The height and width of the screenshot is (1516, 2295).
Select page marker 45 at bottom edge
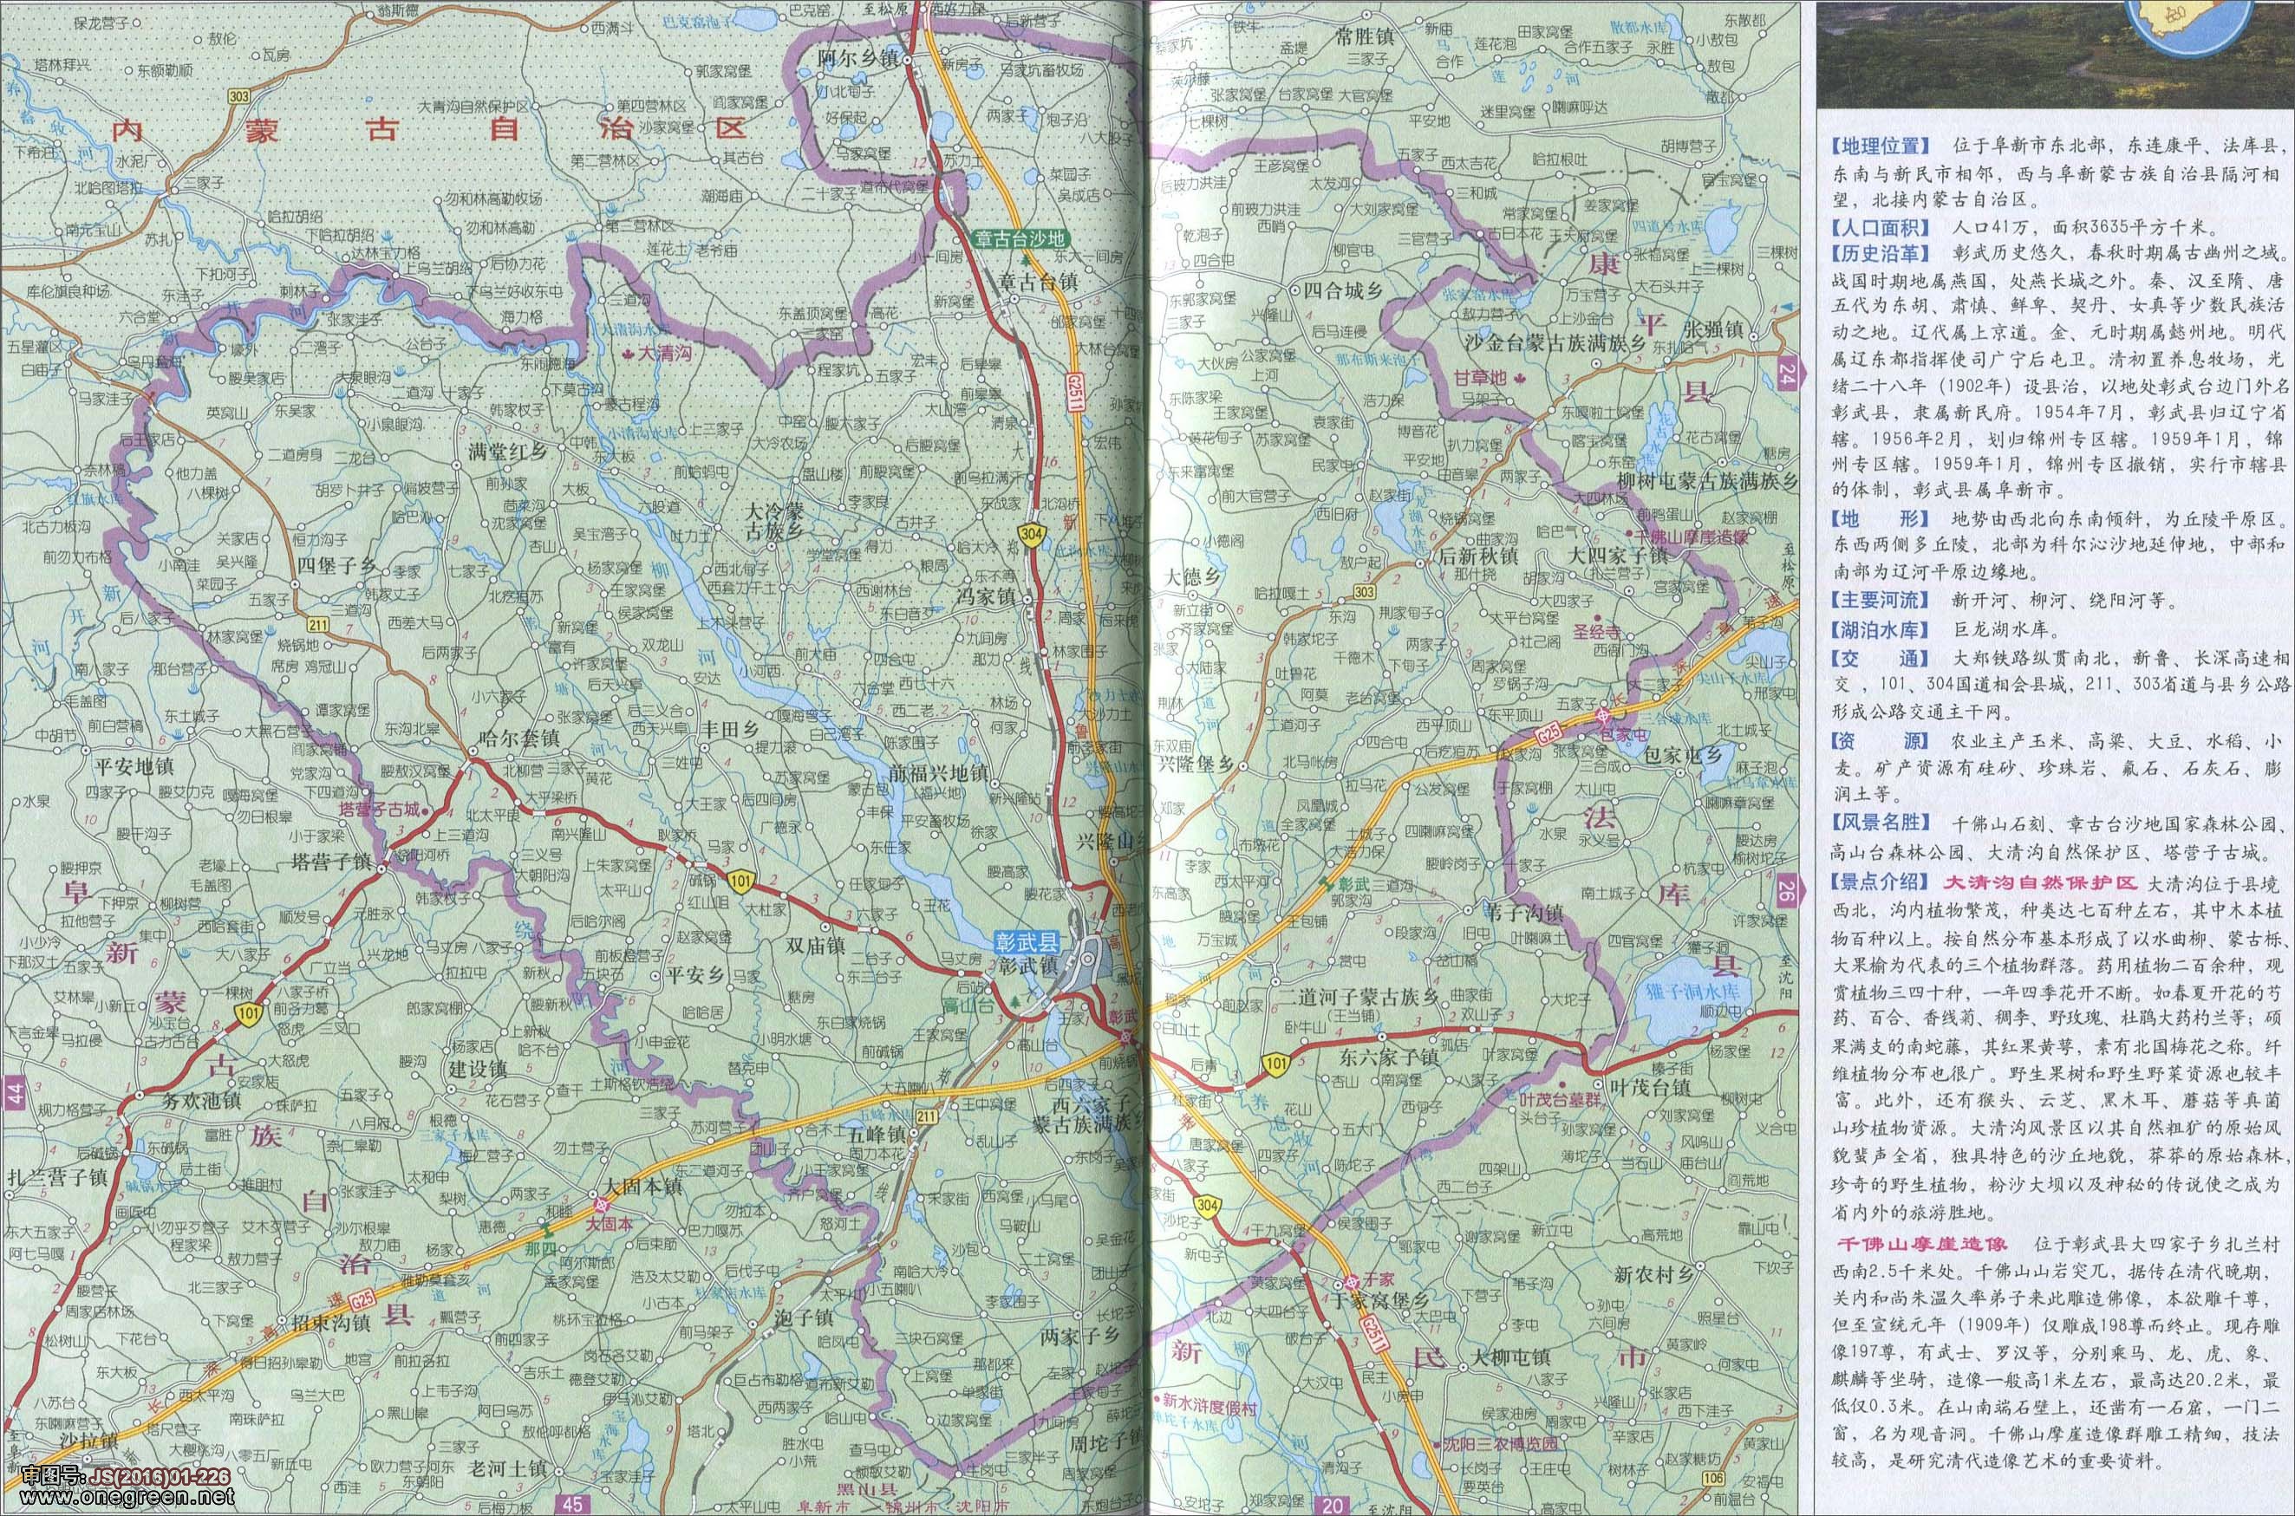click(572, 1503)
